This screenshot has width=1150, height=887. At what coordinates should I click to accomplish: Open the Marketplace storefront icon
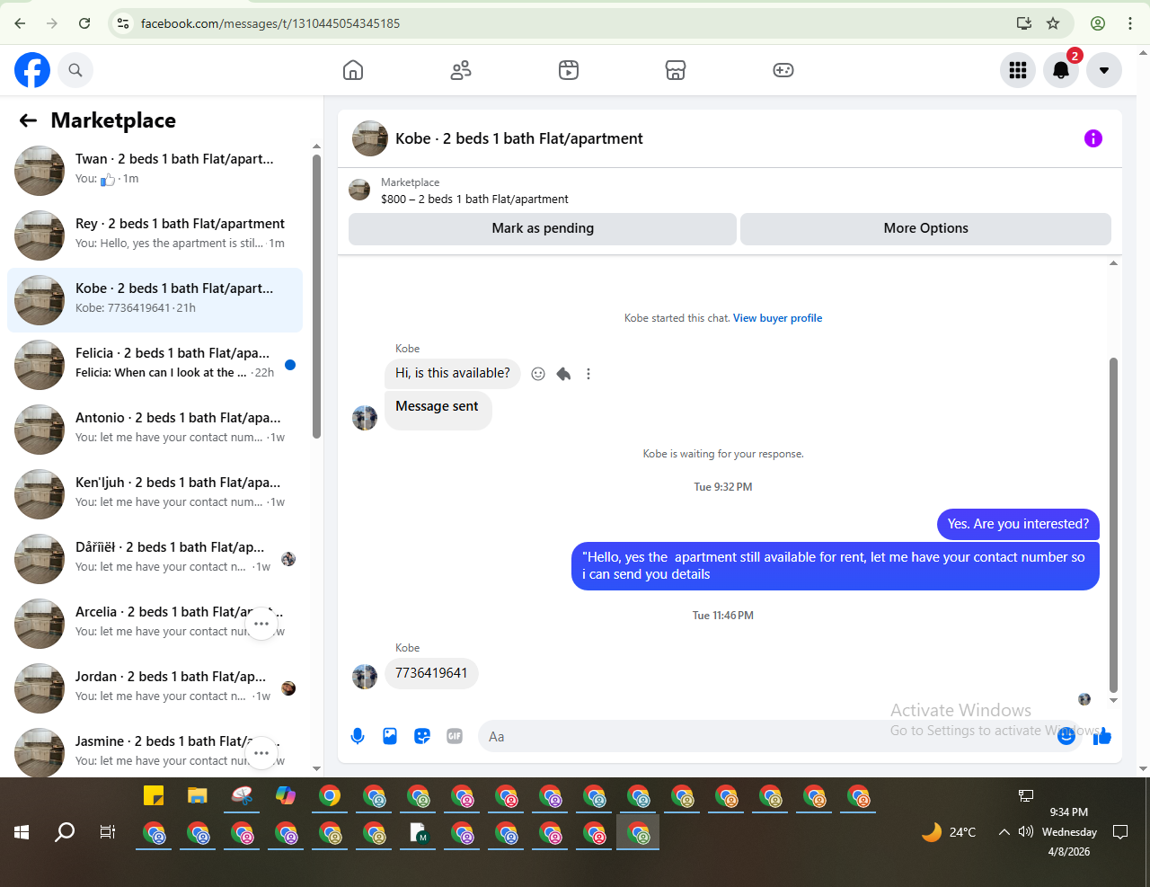coord(676,70)
